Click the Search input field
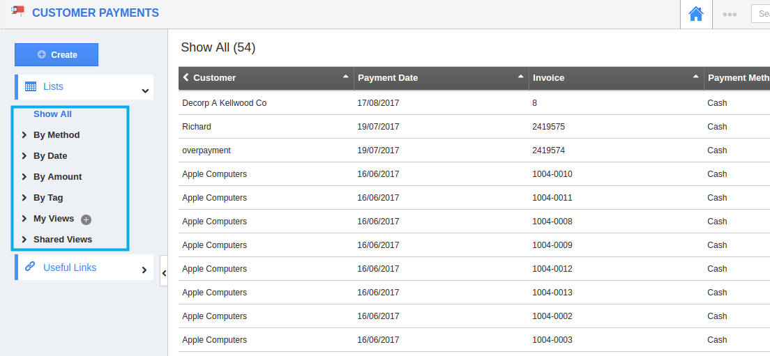 click(x=761, y=14)
